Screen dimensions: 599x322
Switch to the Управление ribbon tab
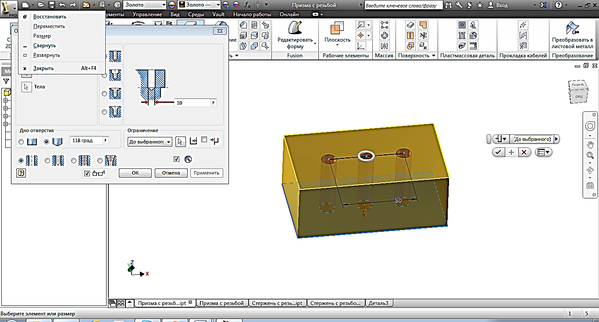click(x=147, y=14)
